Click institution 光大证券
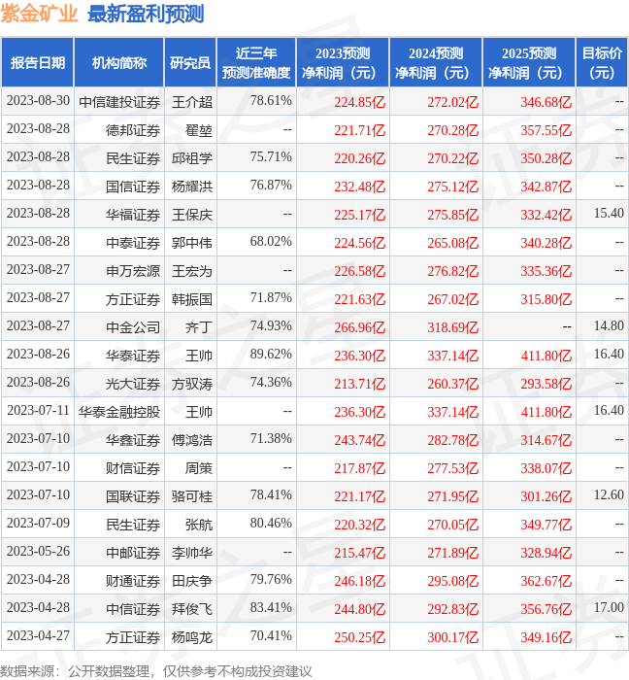Screen dimensions: 629x680 click(x=133, y=384)
